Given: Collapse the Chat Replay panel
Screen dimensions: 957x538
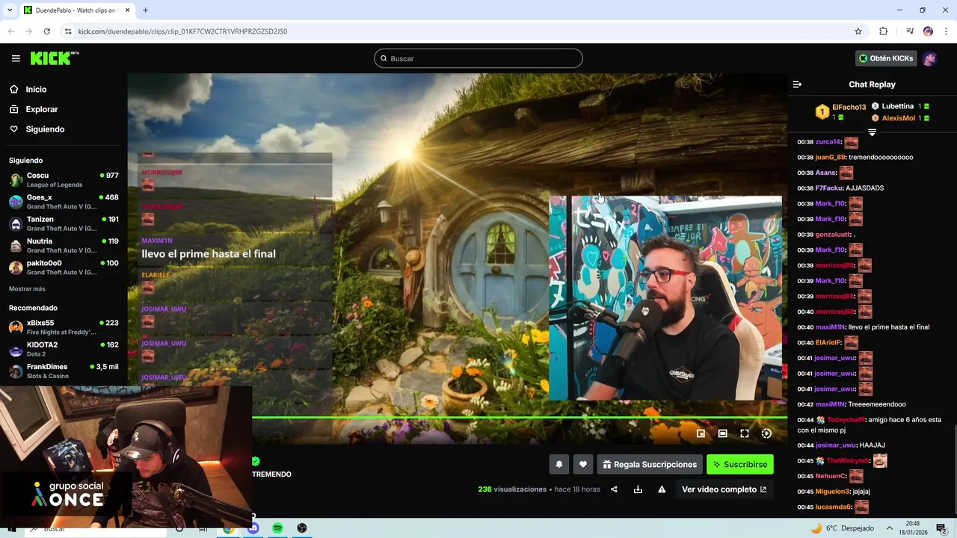Looking at the screenshot, I should coord(797,84).
